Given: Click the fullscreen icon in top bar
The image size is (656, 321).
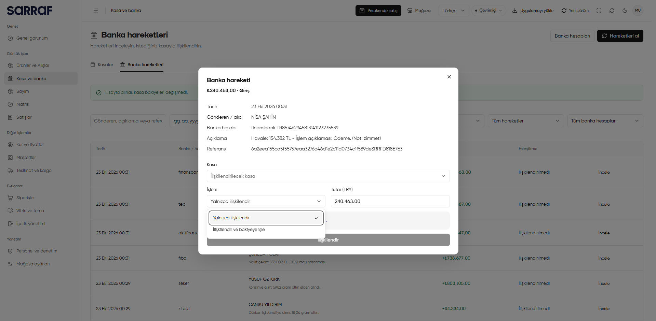Looking at the screenshot, I should (x=599, y=11).
